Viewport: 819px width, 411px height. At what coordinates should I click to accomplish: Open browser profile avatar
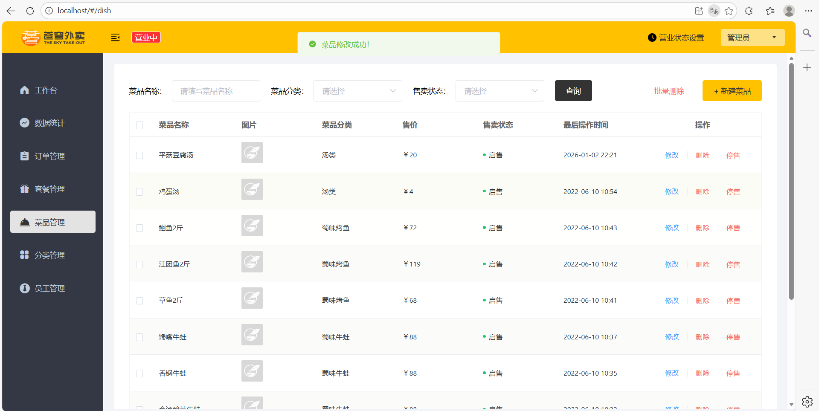point(789,11)
